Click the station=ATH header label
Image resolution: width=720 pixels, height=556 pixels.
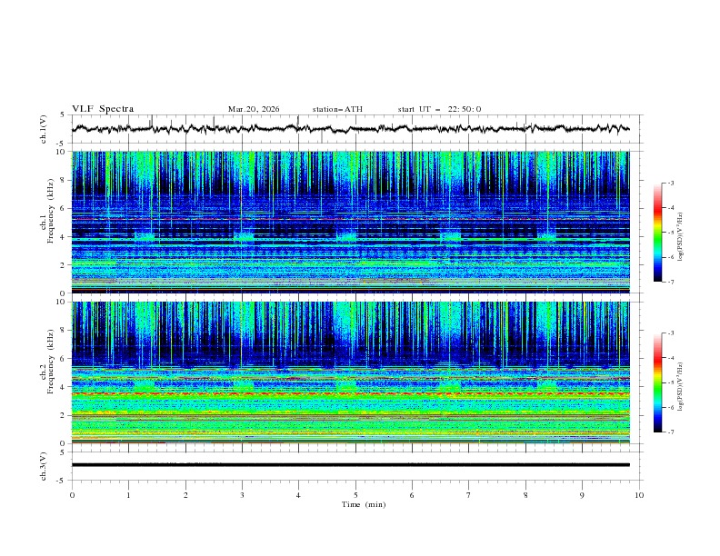tap(337, 109)
